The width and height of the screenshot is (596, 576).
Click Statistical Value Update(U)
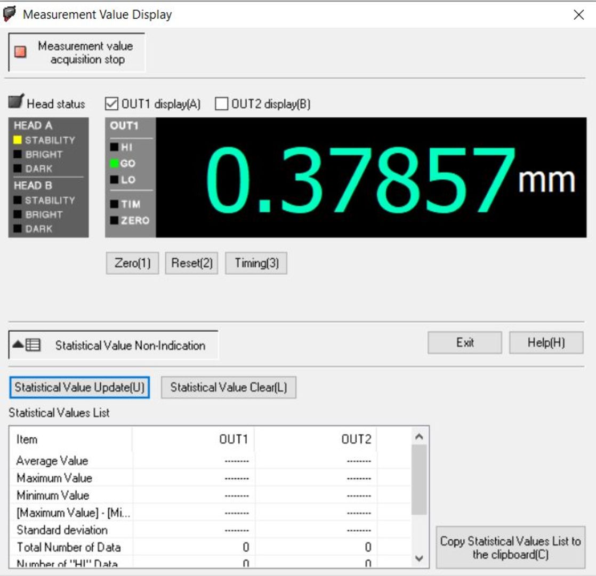tap(79, 388)
